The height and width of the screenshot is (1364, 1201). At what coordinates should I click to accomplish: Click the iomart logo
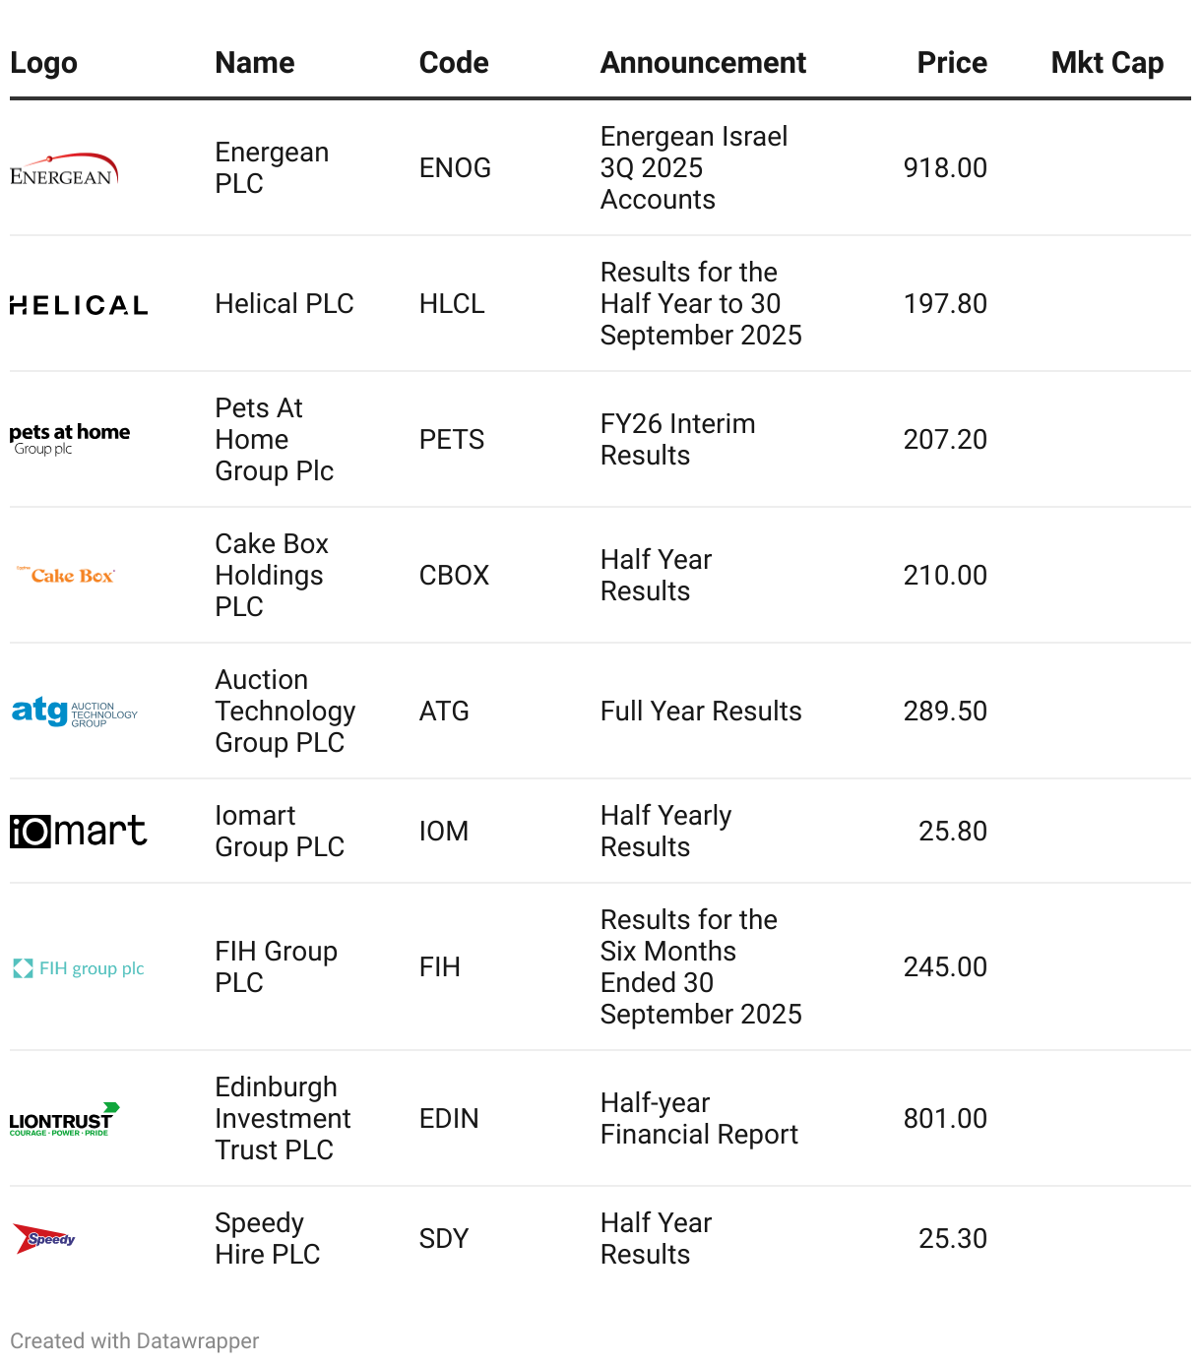(79, 831)
